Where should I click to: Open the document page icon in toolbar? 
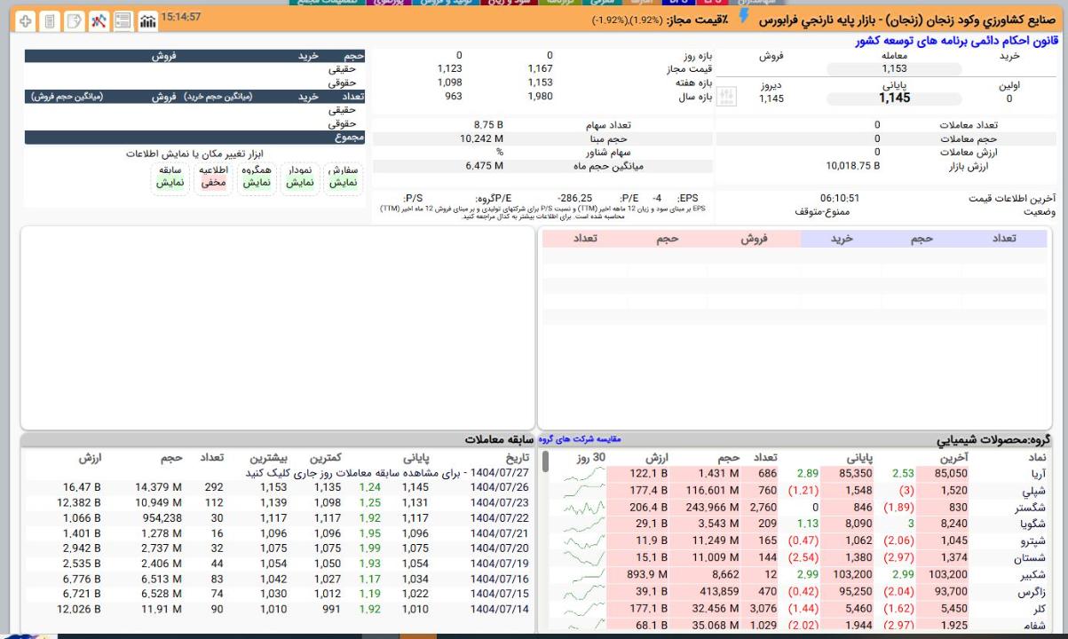pyautogui.click(x=50, y=20)
